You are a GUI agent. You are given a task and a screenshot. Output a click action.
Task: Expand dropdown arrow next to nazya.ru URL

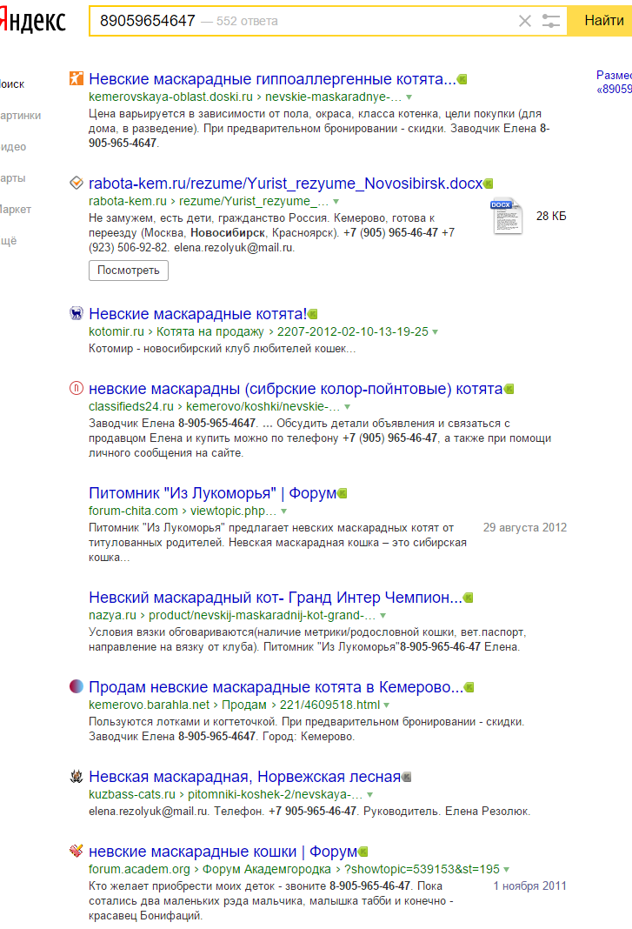pos(383,616)
